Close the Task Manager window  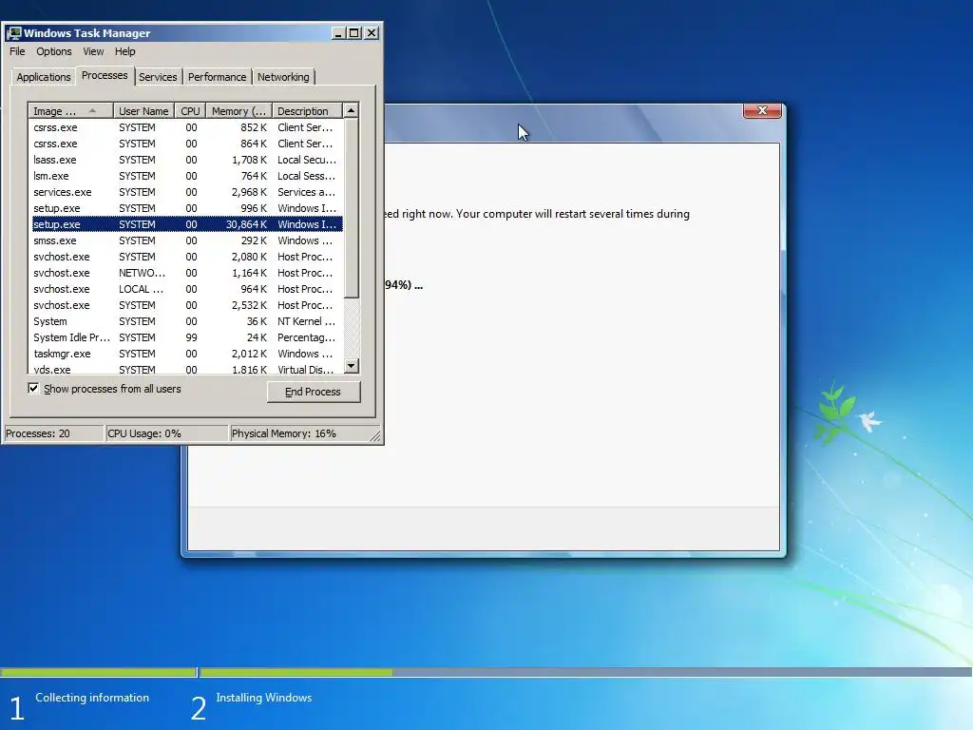click(x=372, y=33)
